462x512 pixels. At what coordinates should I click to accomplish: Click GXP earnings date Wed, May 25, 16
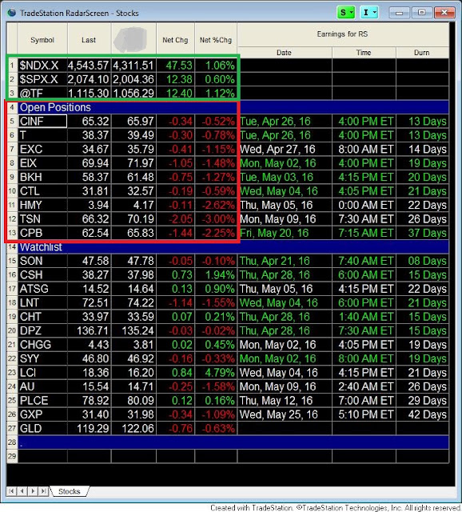pyautogui.click(x=285, y=414)
